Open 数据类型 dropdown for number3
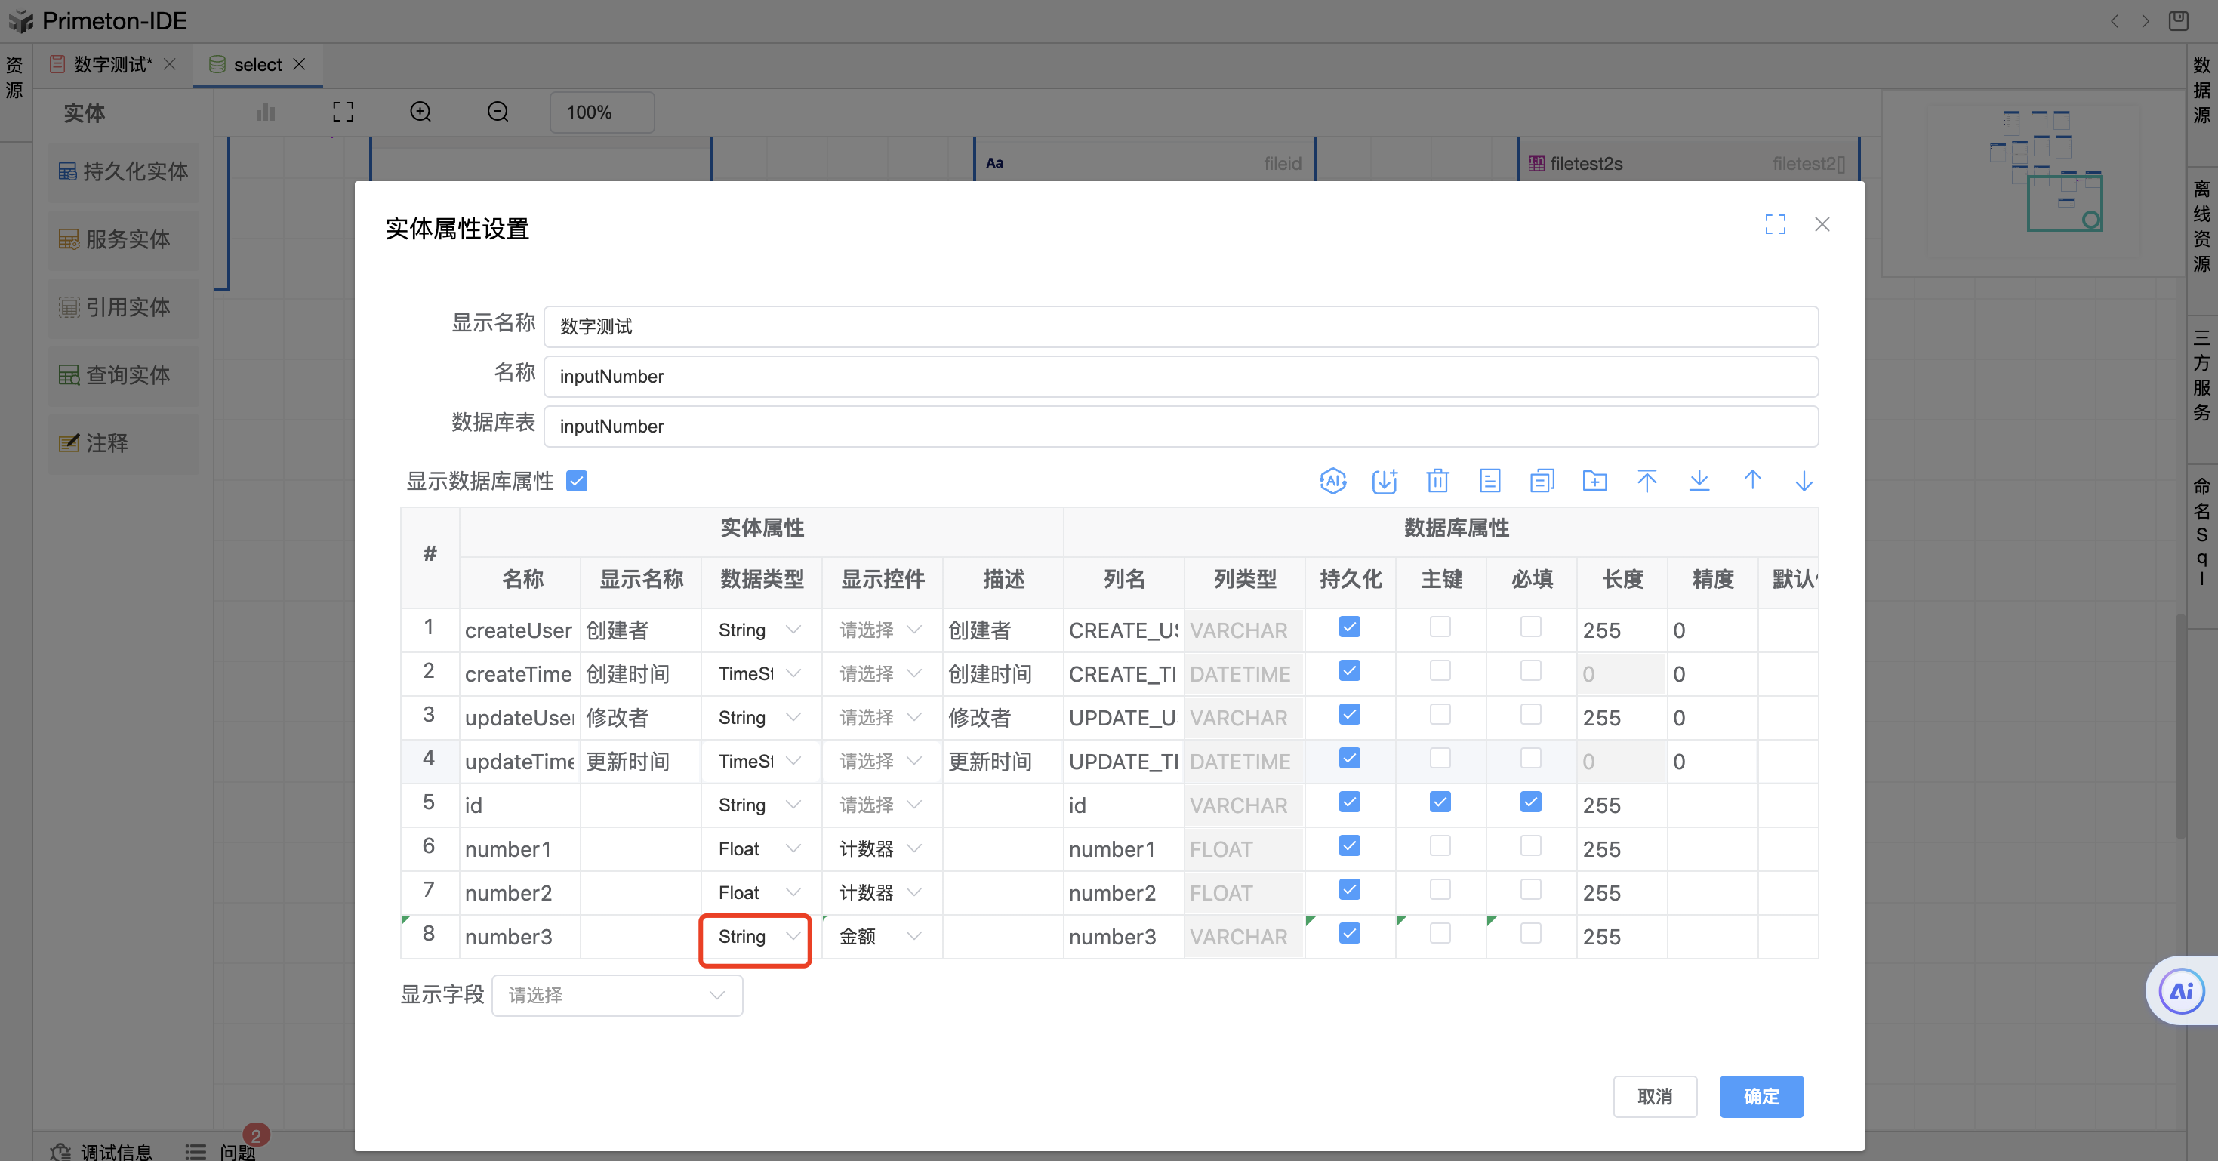 click(755, 937)
